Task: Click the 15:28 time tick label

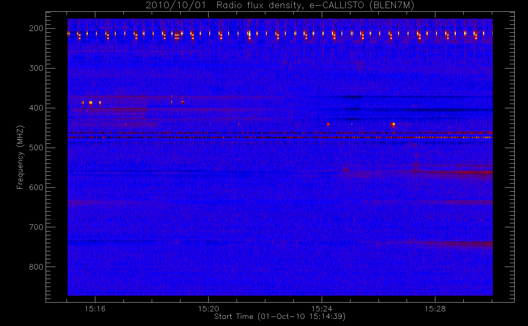Action: (x=435, y=309)
